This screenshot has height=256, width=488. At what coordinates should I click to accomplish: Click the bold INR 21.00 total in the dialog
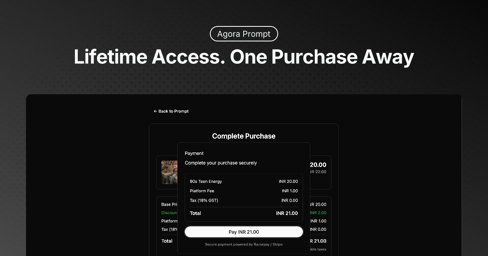[287, 213]
